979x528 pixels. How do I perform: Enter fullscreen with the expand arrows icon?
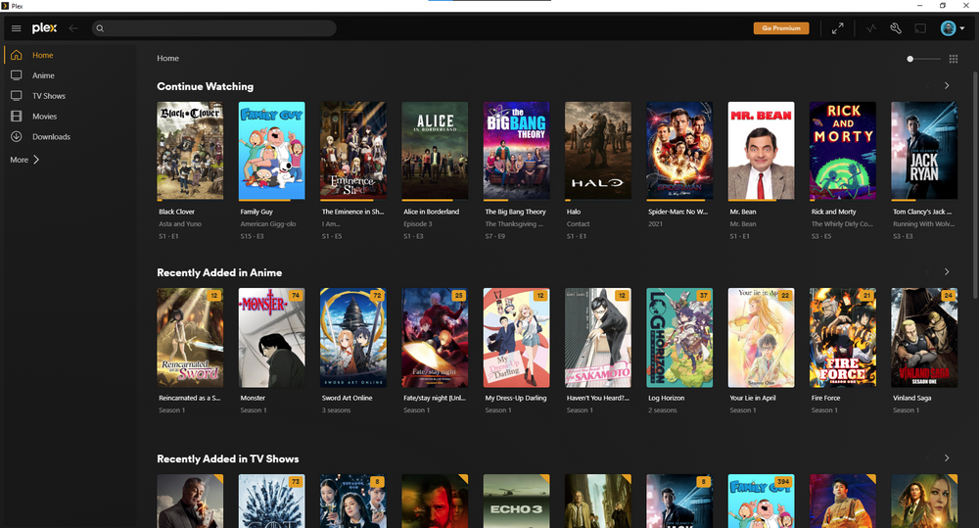(838, 28)
